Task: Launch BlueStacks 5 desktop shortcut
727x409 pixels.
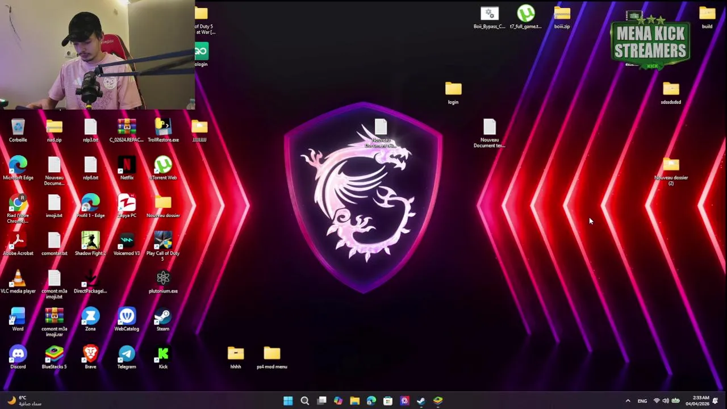Action: (54, 357)
